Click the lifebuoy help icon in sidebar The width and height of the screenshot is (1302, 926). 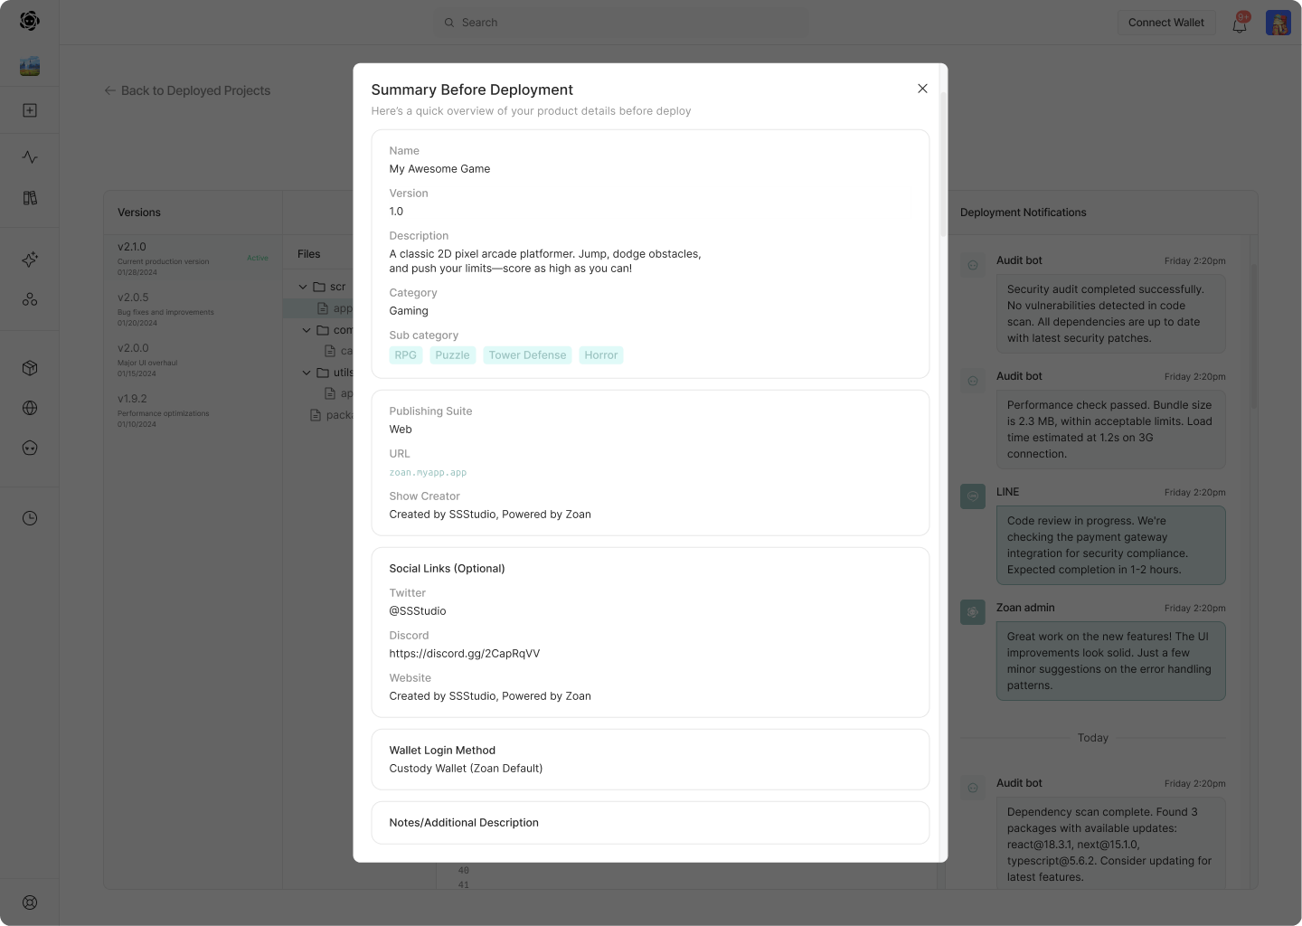[30, 902]
